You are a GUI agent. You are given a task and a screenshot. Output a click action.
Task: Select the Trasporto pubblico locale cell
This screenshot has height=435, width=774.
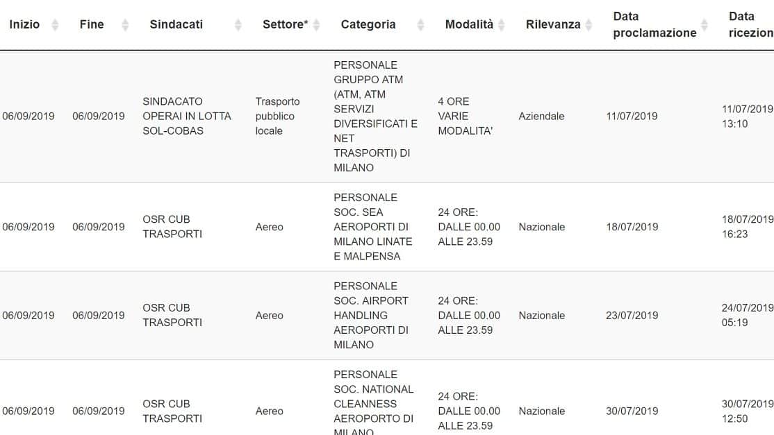click(x=277, y=117)
